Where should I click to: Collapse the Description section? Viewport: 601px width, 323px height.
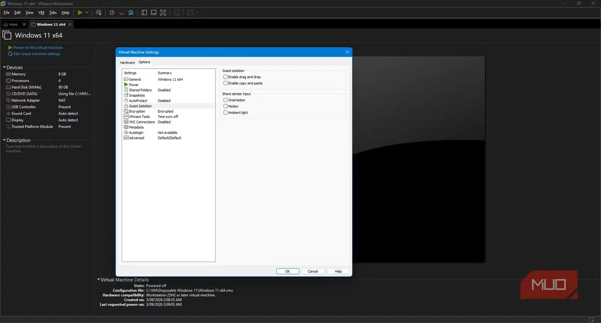(x=4, y=140)
